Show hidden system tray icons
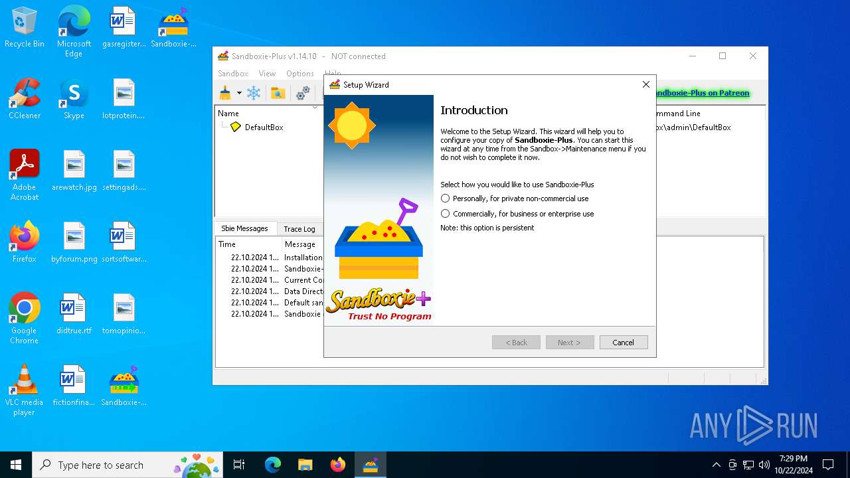The height and width of the screenshot is (478, 850). tap(716, 465)
